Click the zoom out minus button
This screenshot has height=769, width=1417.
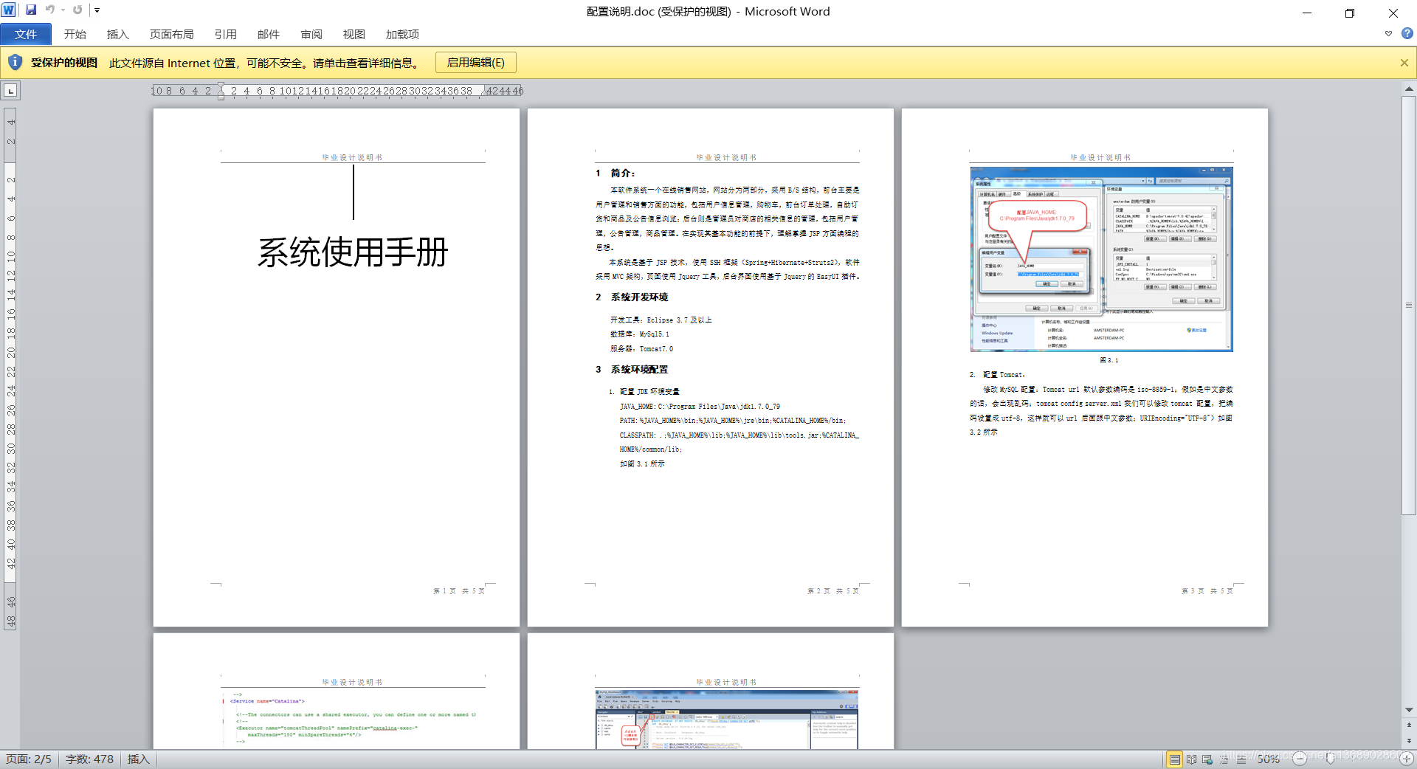click(1300, 759)
